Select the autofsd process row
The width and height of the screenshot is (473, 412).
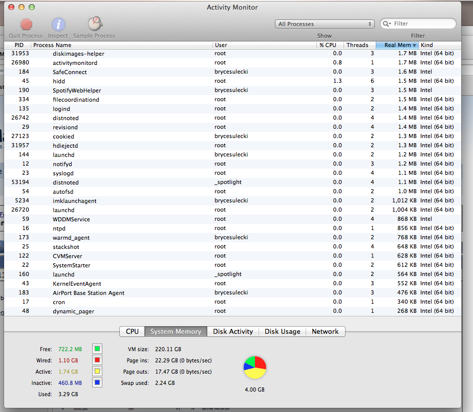tap(232, 192)
